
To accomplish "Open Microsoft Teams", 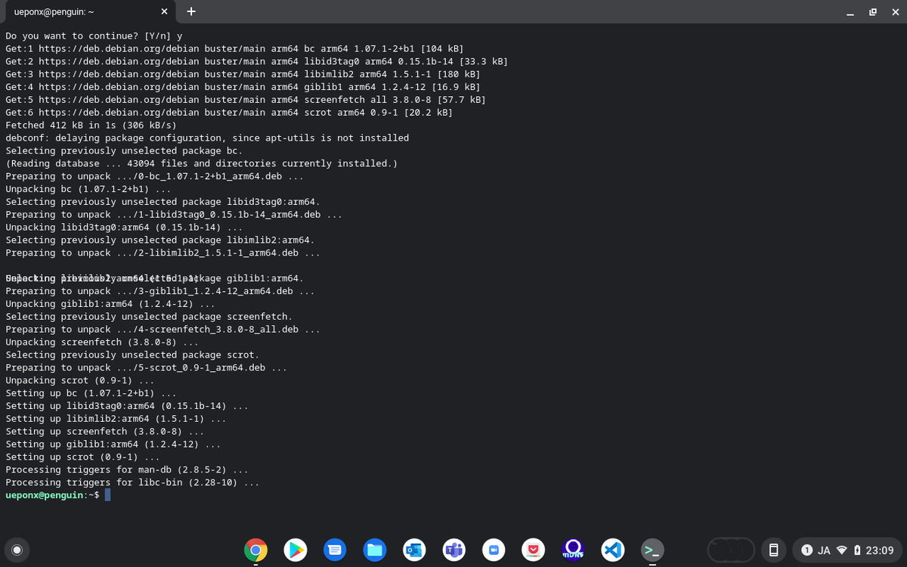I will [x=453, y=550].
